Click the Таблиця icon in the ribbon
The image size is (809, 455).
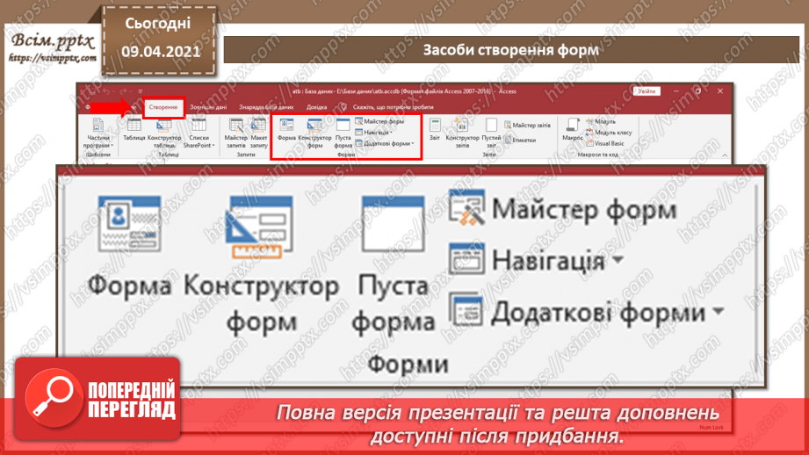(x=134, y=131)
